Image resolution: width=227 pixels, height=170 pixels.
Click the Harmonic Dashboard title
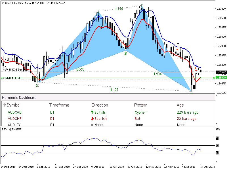[x=19, y=97]
